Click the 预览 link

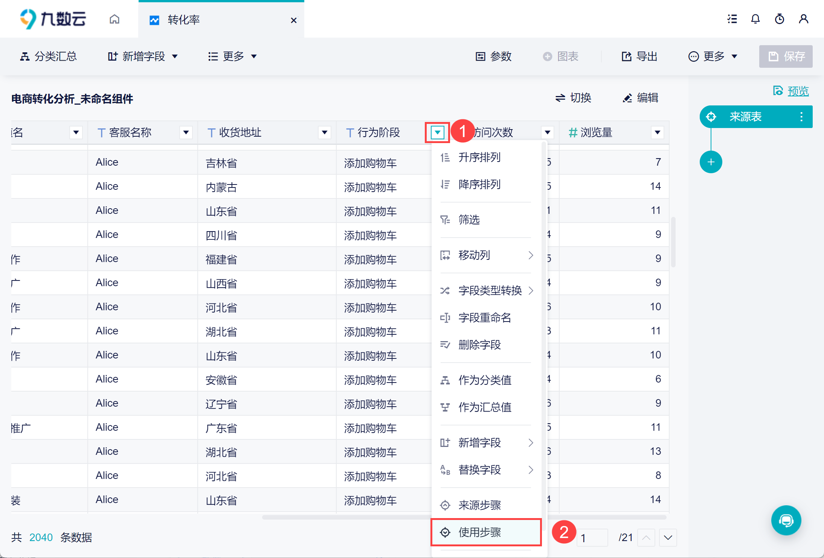798,91
